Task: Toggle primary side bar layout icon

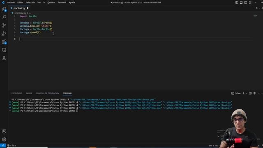Action: point(237,2)
